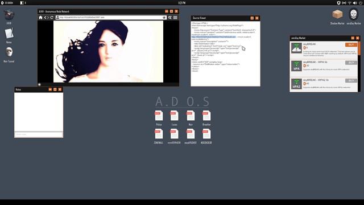Close the Source Viewer window

(x=257, y=18)
